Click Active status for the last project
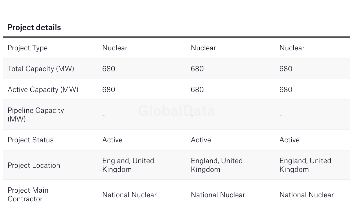 [x=289, y=140]
